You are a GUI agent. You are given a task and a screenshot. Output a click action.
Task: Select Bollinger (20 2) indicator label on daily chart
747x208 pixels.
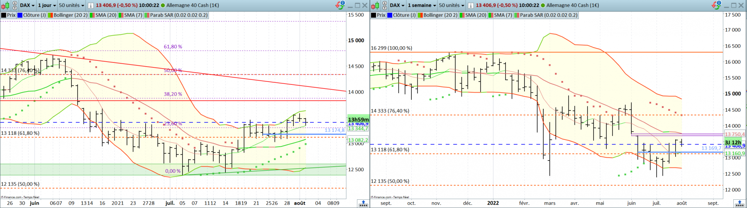coord(71,15)
